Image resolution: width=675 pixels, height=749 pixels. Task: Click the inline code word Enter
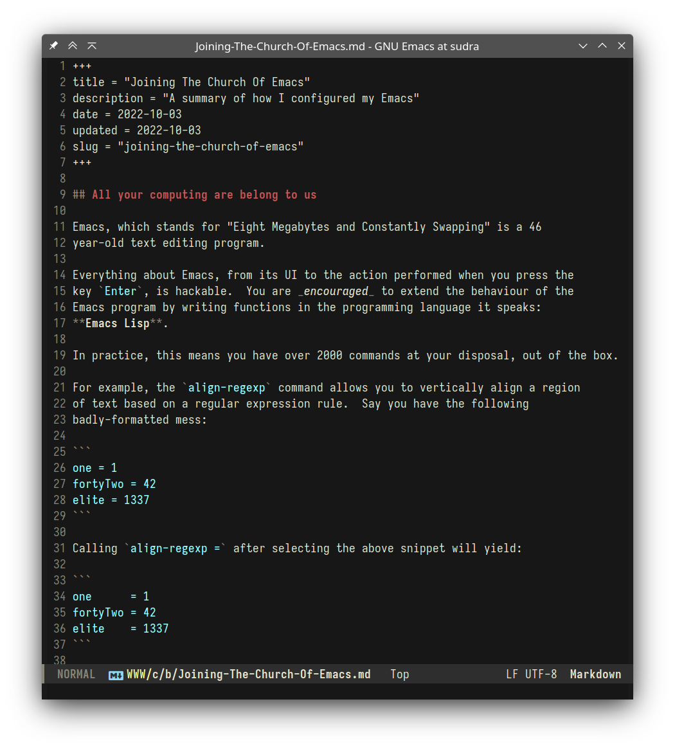tap(120, 291)
